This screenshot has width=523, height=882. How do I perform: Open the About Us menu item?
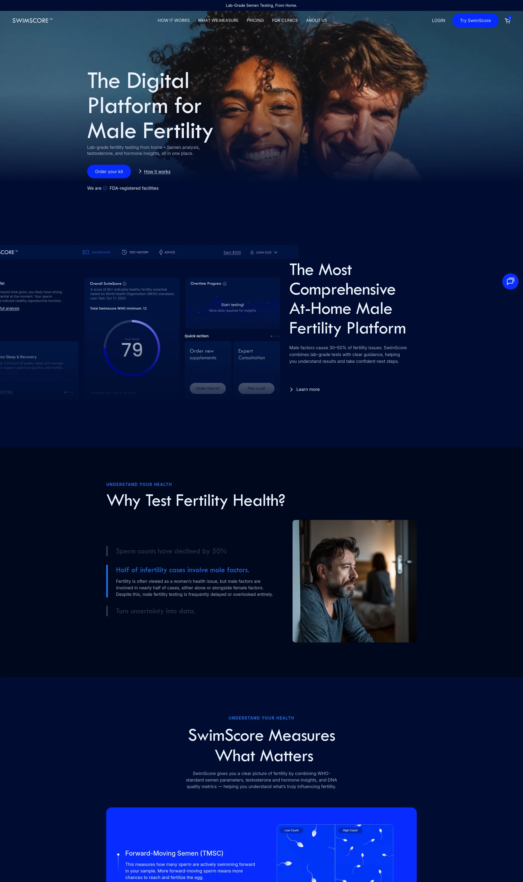point(317,20)
